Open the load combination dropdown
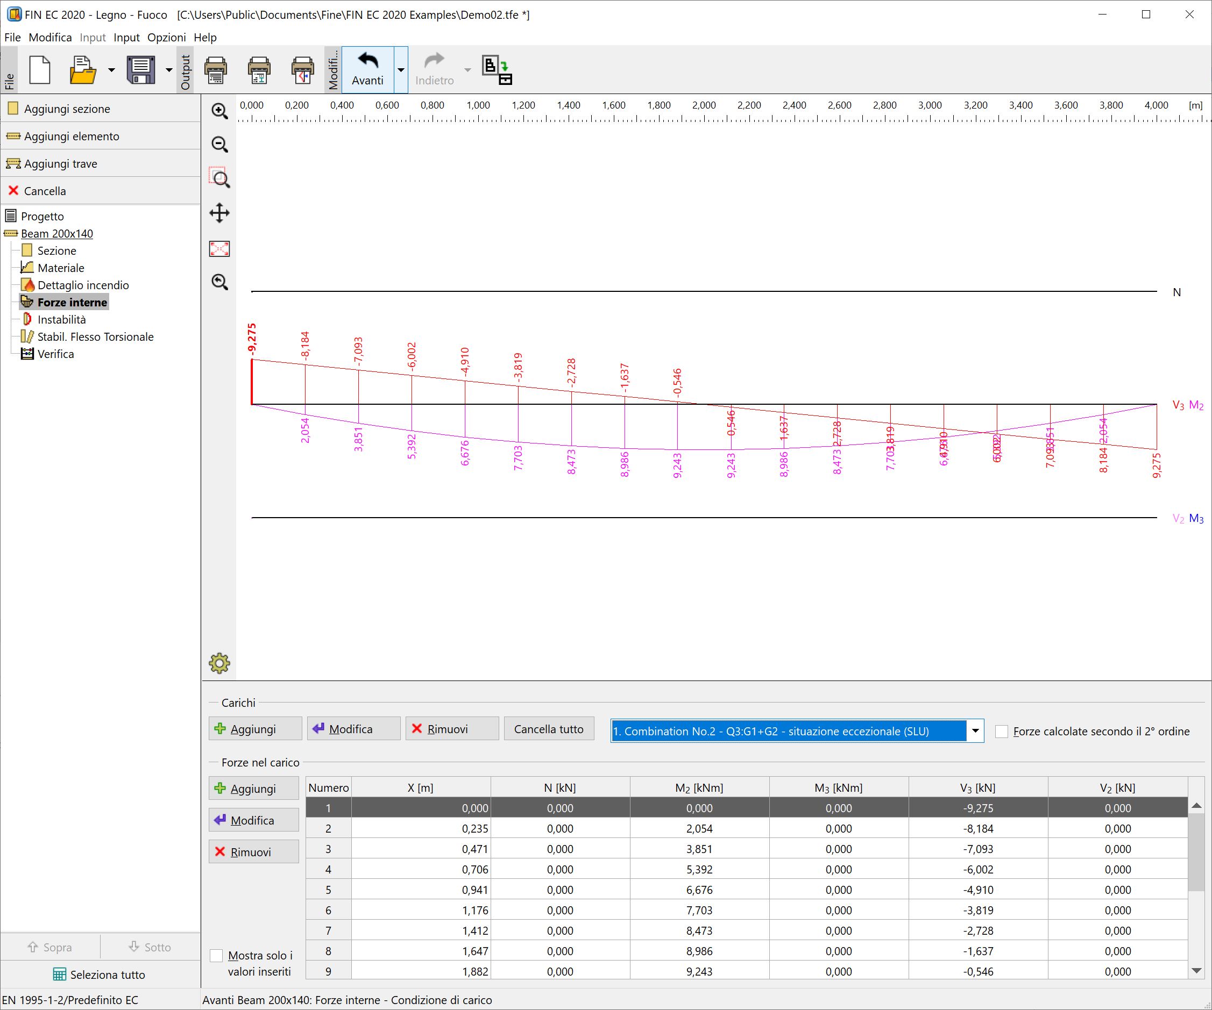Viewport: 1212px width, 1010px height. click(975, 731)
